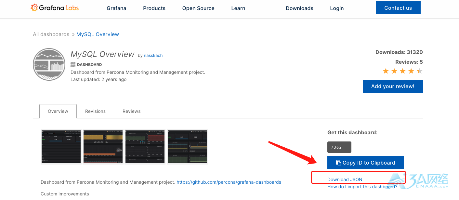This screenshot has width=459, height=200.
Task: Click the Percona Monitoring description under the title
Action: (138, 72)
